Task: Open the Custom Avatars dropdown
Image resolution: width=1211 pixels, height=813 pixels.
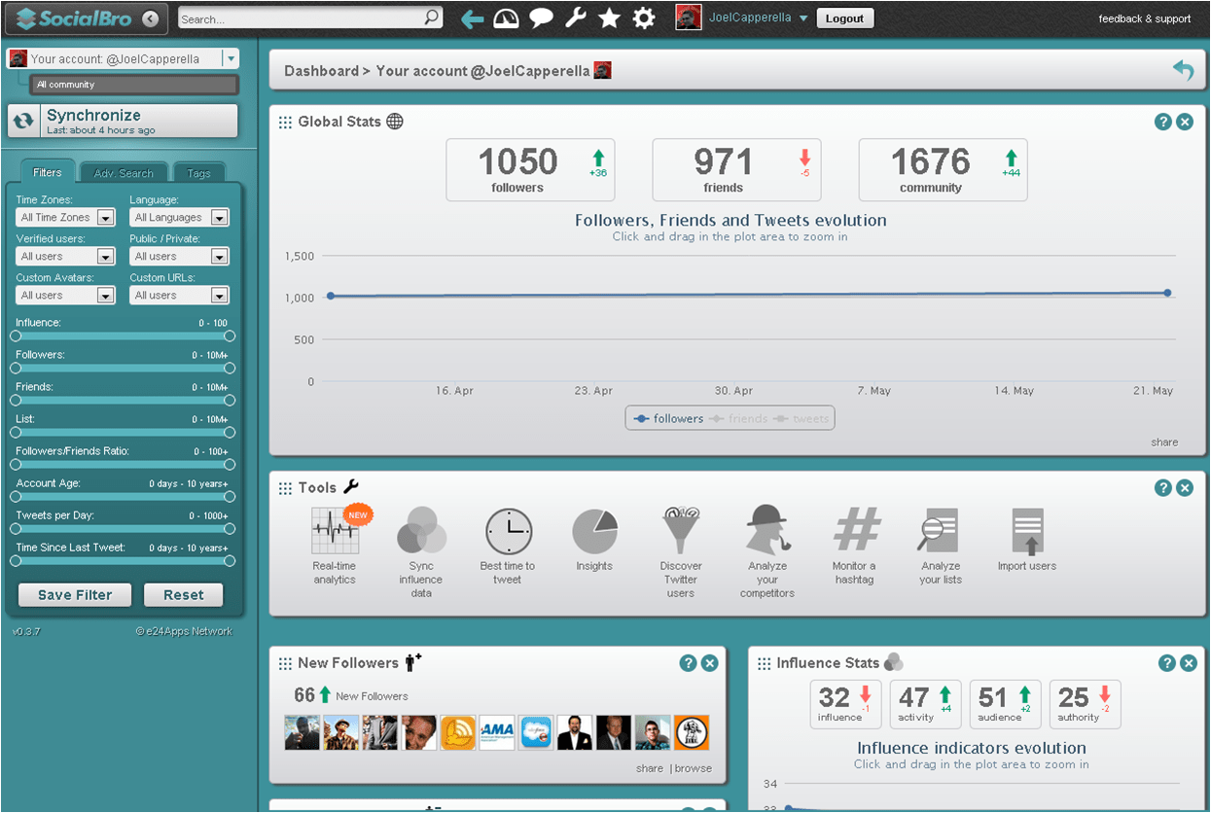Action: point(66,296)
